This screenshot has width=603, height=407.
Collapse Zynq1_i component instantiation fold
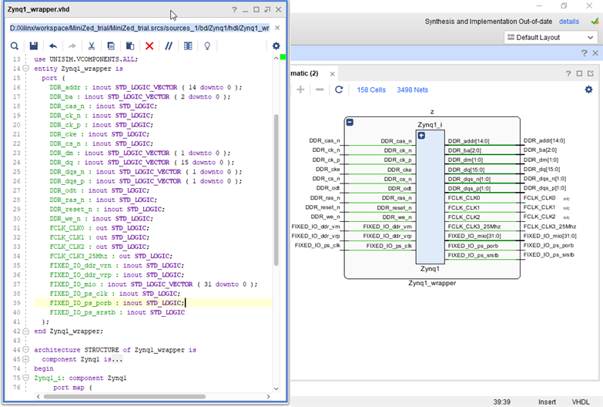coord(25,378)
